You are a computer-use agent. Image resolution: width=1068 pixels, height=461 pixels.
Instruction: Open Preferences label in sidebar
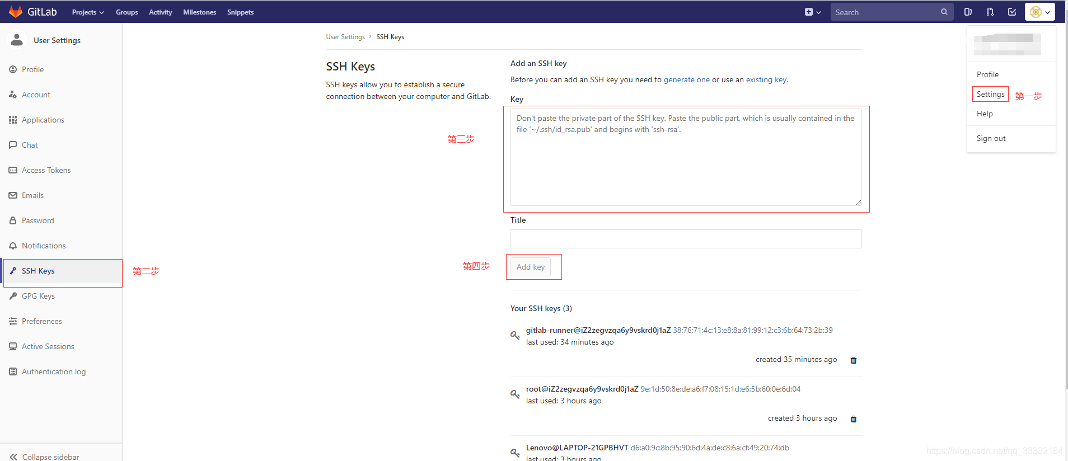coord(42,321)
